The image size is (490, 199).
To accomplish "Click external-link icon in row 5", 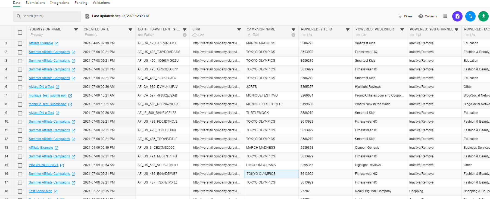I will coord(73,78).
